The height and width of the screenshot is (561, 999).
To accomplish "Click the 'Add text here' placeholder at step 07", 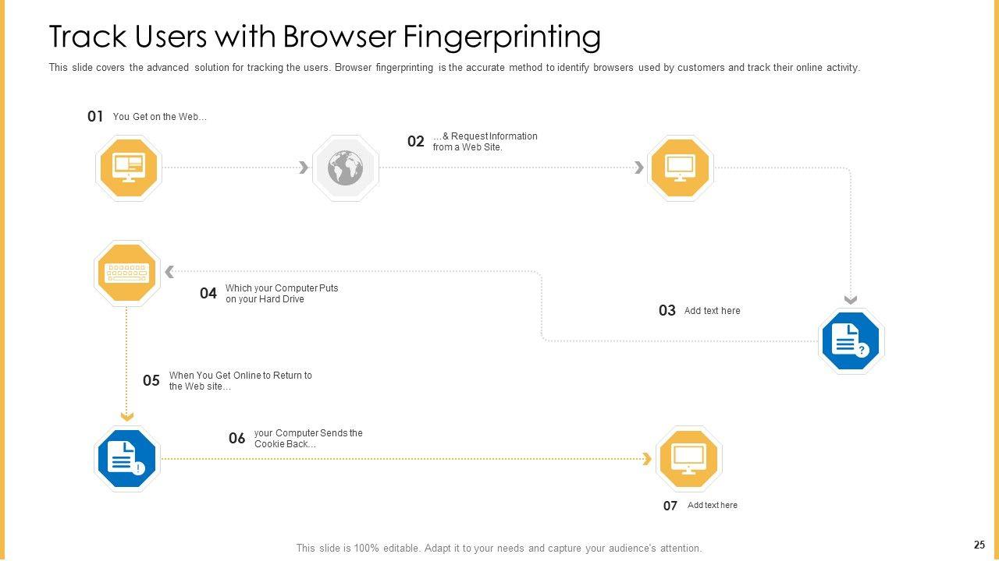I will pyautogui.click(x=712, y=506).
